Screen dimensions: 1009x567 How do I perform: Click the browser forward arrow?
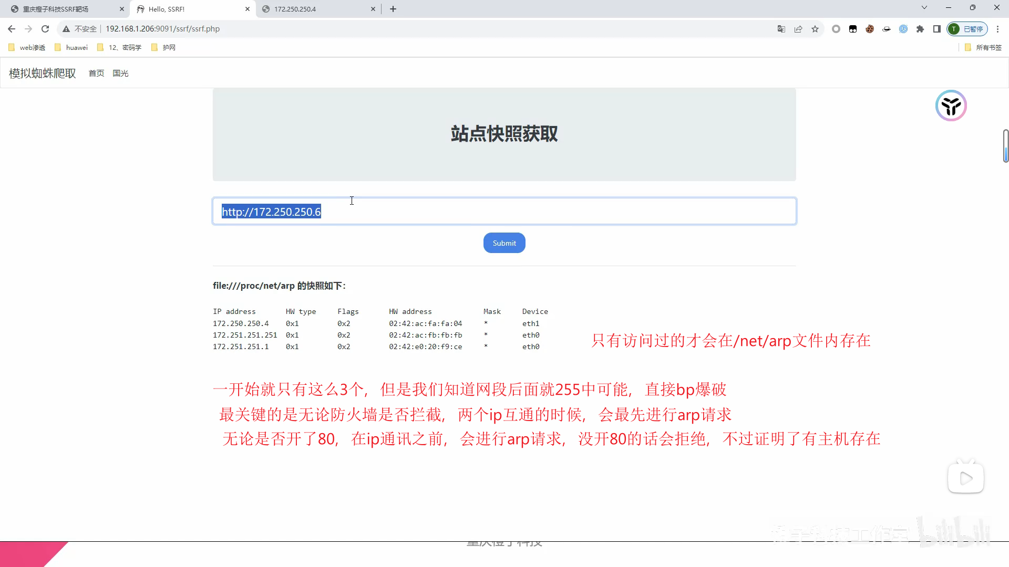pos(28,29)
